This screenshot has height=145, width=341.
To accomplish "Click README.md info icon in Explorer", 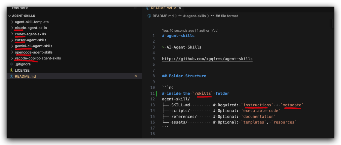I will coord(12,76).
